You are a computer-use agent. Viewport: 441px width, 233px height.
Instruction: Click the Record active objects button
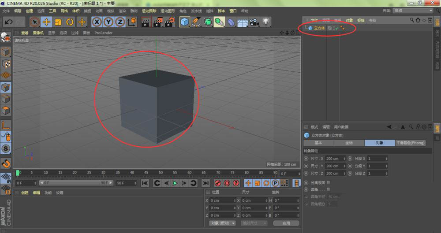[x=217, y=183]
